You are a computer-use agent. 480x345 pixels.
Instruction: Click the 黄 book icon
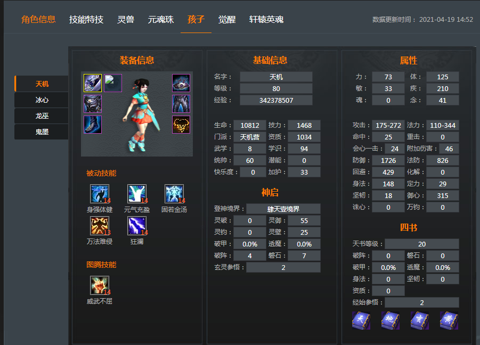click(449, 321)
